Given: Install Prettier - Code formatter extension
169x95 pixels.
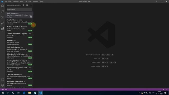Looking at the screenshot, I should point(30,31).
